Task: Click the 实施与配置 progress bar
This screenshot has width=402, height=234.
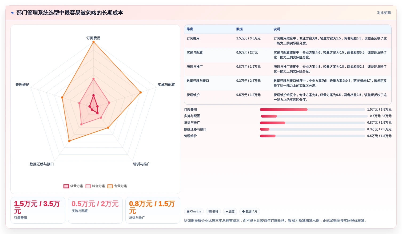Action: (x=314, y=116)
